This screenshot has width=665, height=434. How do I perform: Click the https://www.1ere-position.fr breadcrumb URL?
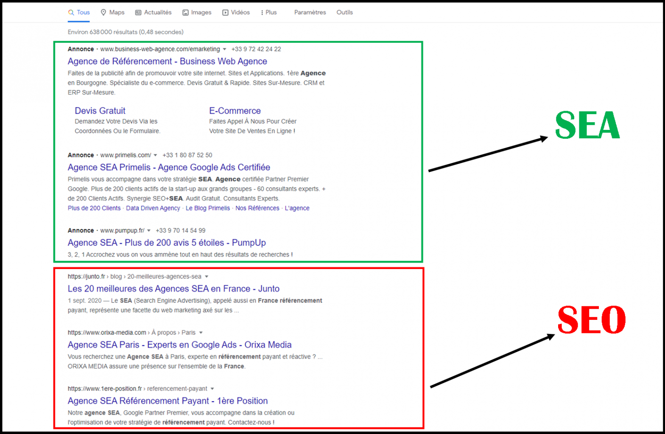click(105, 389)
